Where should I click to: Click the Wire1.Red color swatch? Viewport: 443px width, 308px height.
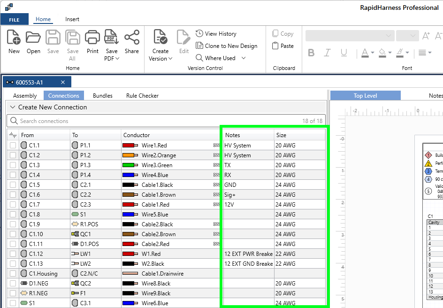[x=130, y=145]
